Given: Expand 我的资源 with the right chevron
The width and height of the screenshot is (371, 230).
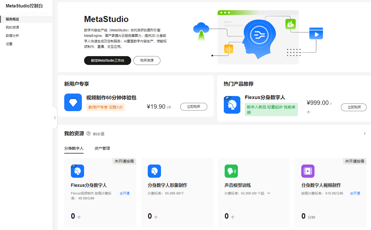Looking at the screenshot, I should coord(365,133).
